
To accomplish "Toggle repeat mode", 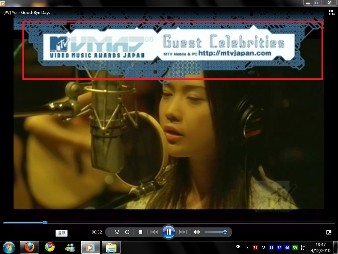I will pos(127,232).
